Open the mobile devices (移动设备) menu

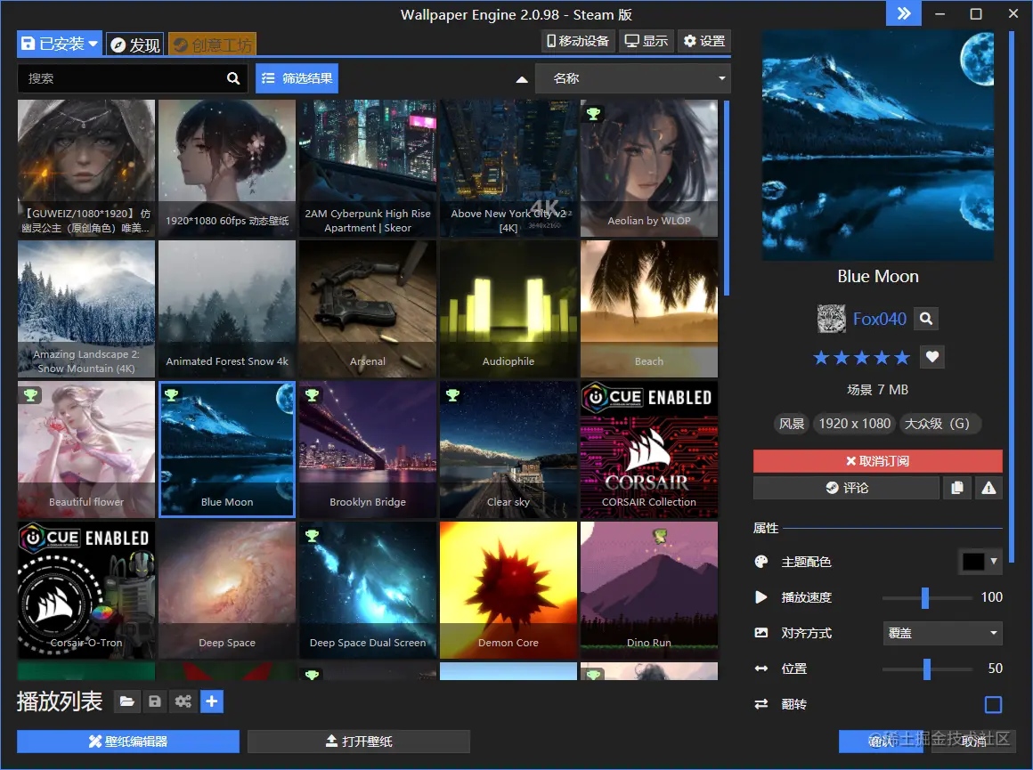[x=578, y=41]
